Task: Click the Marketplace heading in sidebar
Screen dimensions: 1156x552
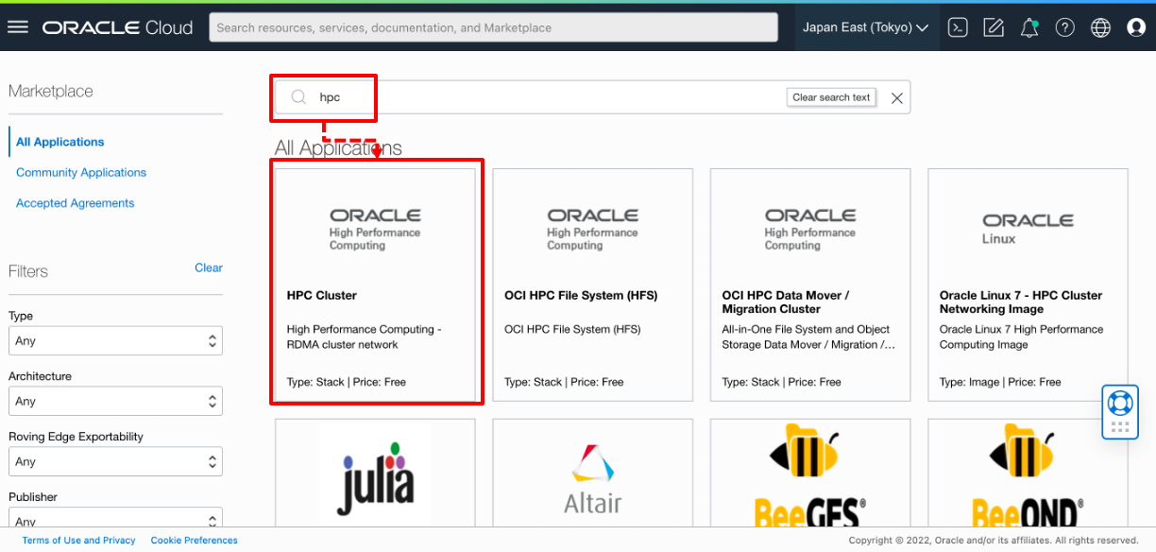Action: [51, 92]
